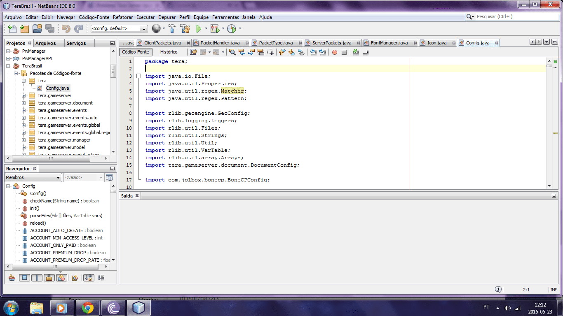Click the Histórico view button

(169, 52)
